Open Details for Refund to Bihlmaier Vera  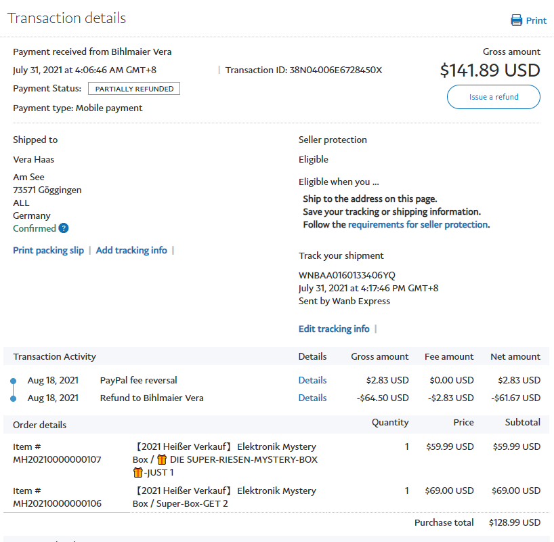(x=312, y=398)
